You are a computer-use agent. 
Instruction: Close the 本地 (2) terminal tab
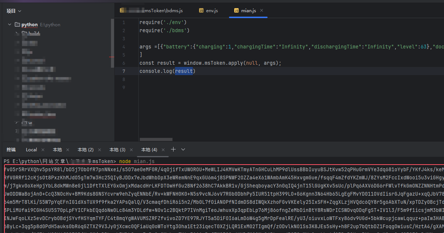(x=100, y=150)
